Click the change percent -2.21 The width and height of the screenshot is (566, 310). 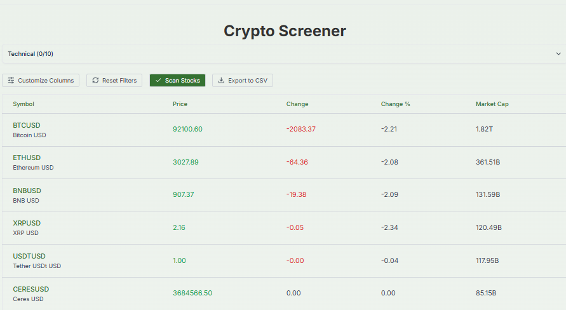[389, 129]
